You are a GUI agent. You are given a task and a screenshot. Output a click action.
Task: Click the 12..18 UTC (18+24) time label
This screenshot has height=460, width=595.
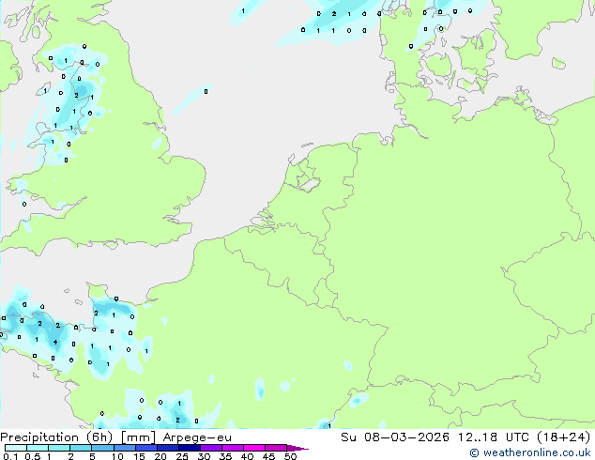click(x=524, y=437)
